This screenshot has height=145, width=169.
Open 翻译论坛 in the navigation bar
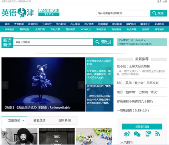[x=145, y=24]
